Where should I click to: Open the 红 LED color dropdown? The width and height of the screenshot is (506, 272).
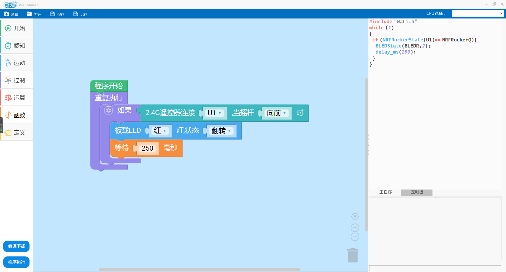pos(160,131)
